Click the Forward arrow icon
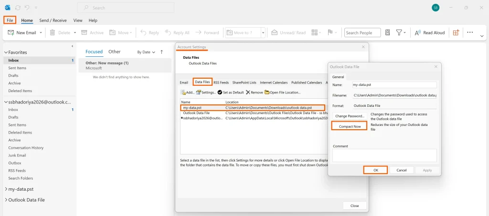The image size is (489, 216). [198, 32]
